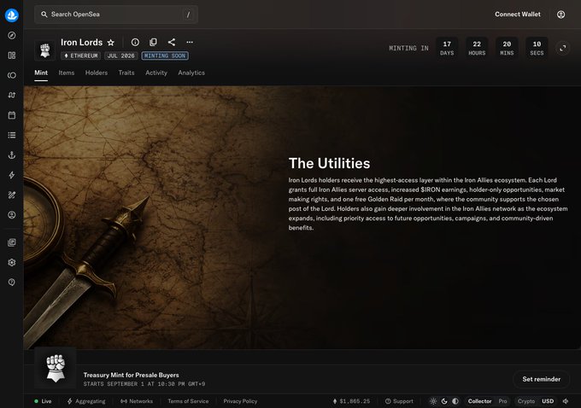Expand view with the diagonal arrows icon

click(x=563, y=48)
